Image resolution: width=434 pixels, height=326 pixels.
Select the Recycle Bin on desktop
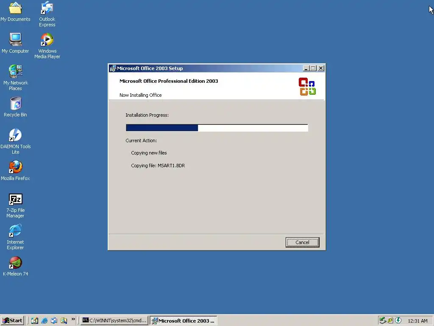(16, 107)
